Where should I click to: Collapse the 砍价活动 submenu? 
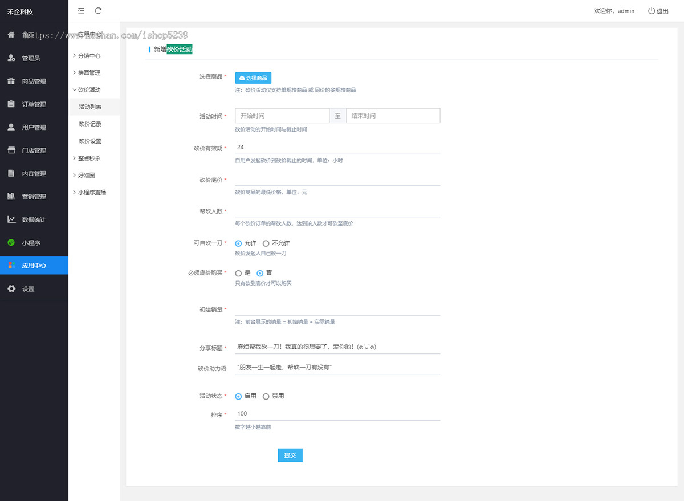(94, 90)
